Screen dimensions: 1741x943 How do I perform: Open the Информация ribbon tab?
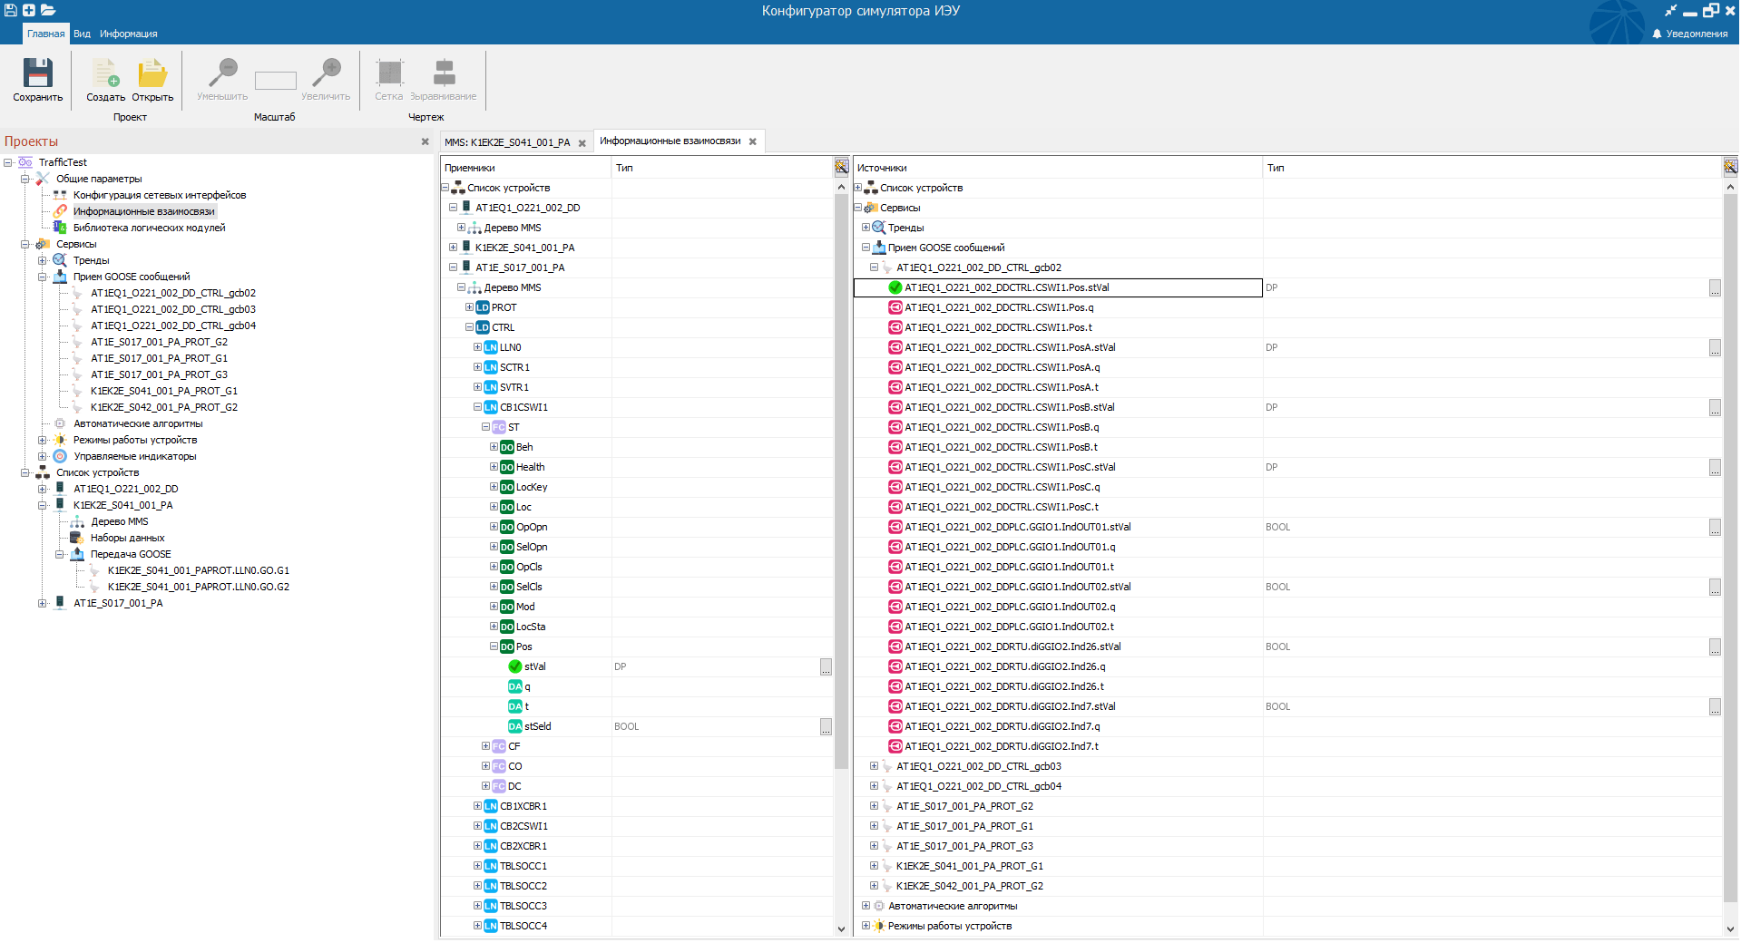[x=128, y=34]
